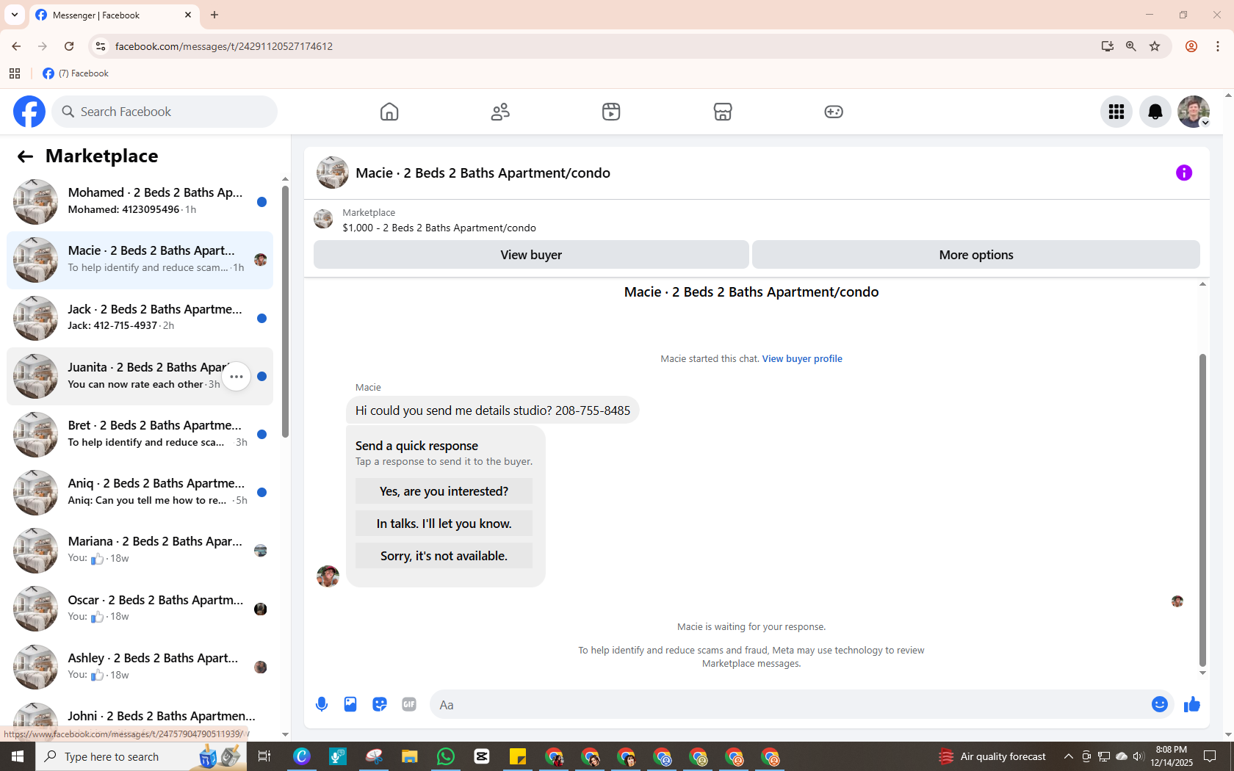Click the conversations list scrollbar
The width and height of the screenshot is (1234, 771).
point(285,311)
